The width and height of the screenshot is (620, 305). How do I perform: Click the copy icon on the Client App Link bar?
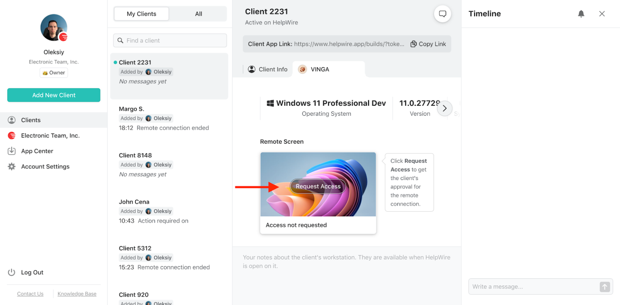413,44
